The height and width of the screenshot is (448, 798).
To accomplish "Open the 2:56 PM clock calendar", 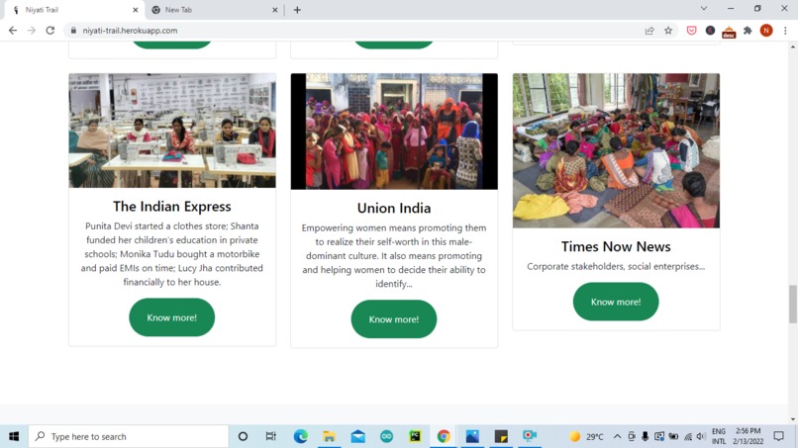I will pyautogui.click(x=748, y=436).
